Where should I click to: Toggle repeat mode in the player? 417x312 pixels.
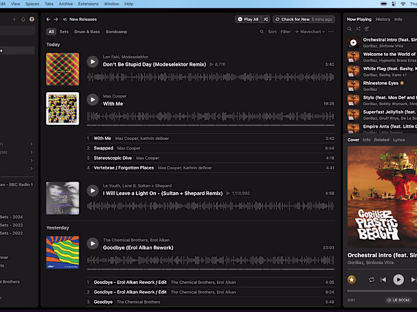(371, 279)
